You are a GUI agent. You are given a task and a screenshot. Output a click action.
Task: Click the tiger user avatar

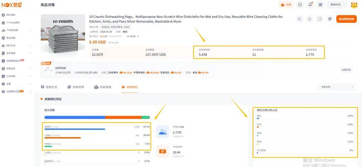coord(354,5)
